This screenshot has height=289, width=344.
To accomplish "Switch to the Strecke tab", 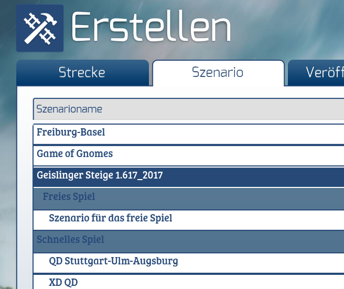I will click(x=82, y=73).
